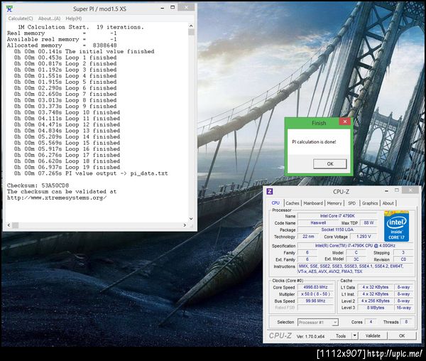
Task: Minimize the Super PI window
Action: click(162, 8)
